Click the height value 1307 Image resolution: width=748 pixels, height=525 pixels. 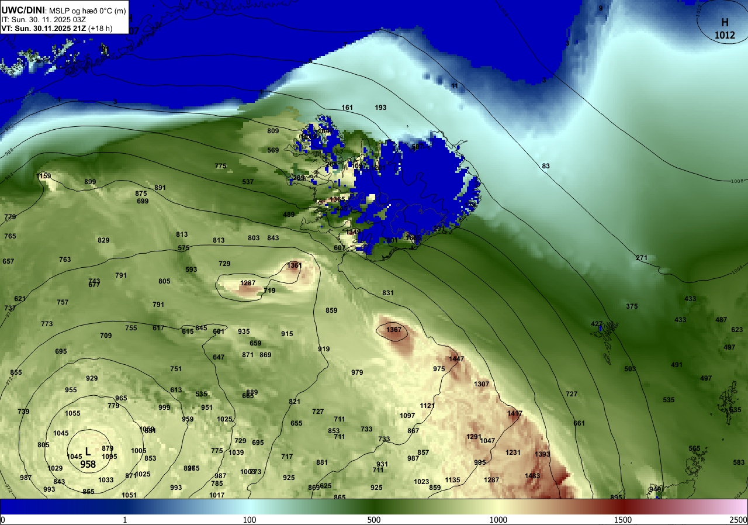pyautogui.click(x=482, y=384)
